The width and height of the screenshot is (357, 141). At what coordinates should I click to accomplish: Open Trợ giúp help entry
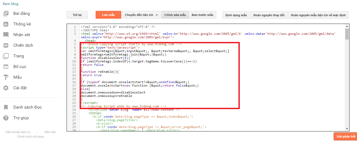coord(21,118)
